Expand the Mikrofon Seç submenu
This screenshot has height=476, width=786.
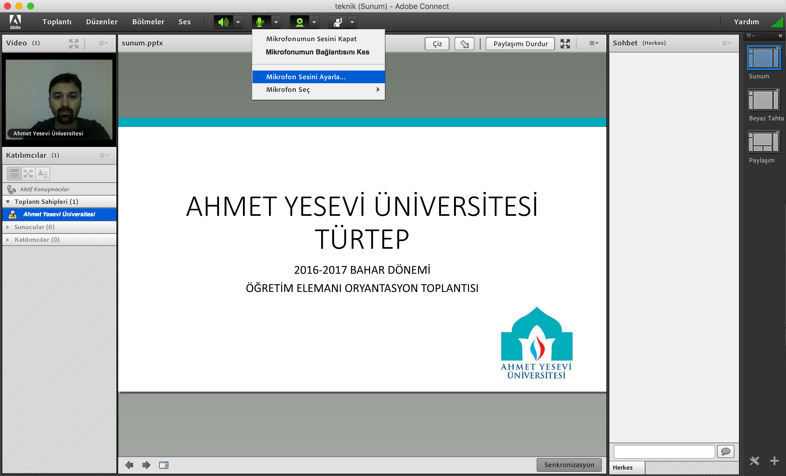click(x=318, y=90)
